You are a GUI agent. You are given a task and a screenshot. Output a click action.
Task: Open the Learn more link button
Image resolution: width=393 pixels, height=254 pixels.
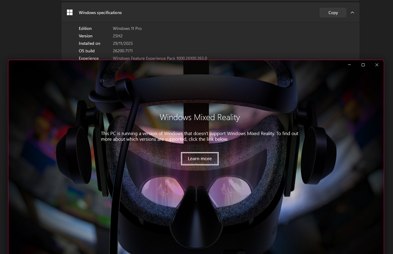click(x=200, y=159)
